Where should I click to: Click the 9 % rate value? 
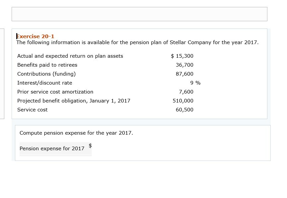coord(195,83)
